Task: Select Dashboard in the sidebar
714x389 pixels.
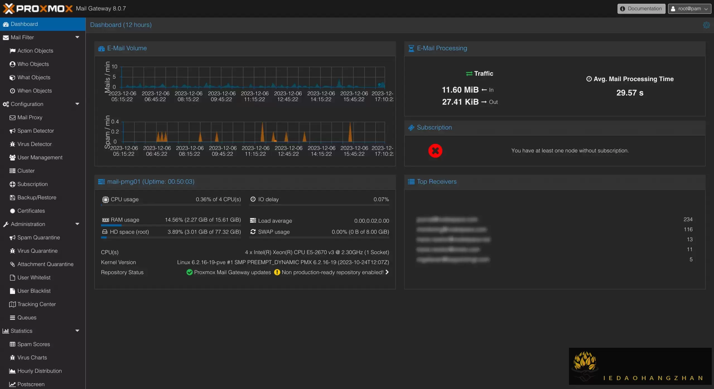Action: (x=43, y=24)
